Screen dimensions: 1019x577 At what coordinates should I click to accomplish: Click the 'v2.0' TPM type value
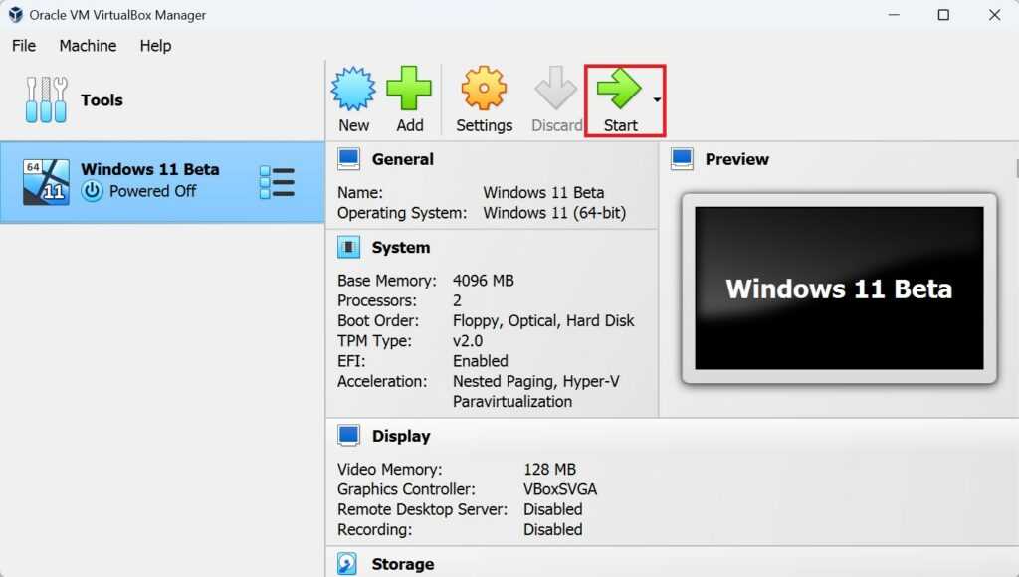(468, 341)
